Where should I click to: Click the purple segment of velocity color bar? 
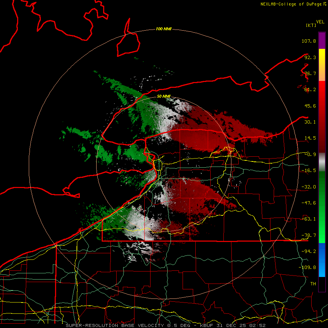(322, 40)
